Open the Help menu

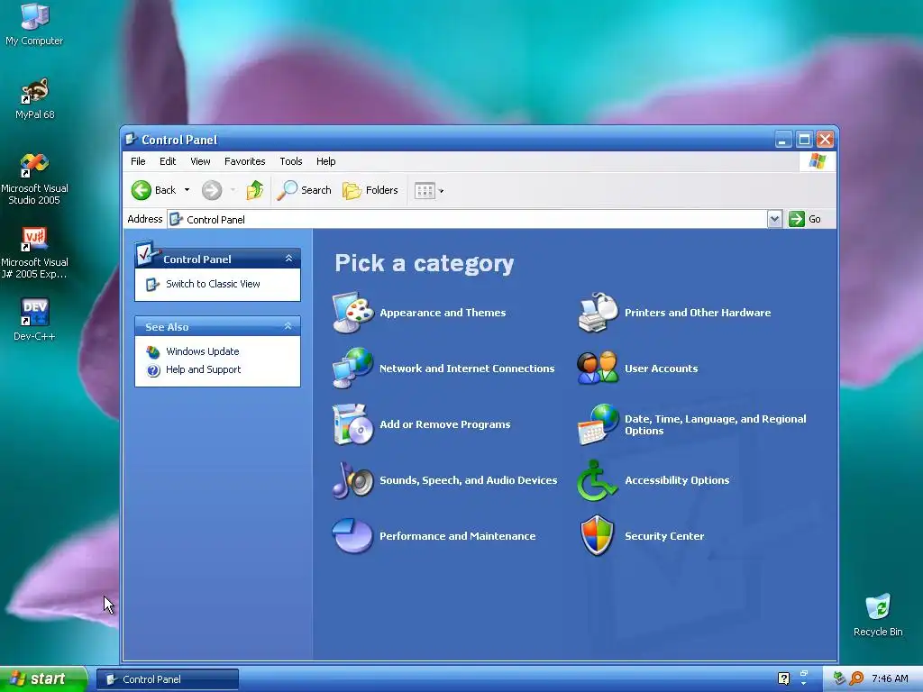tap(325, 161)
